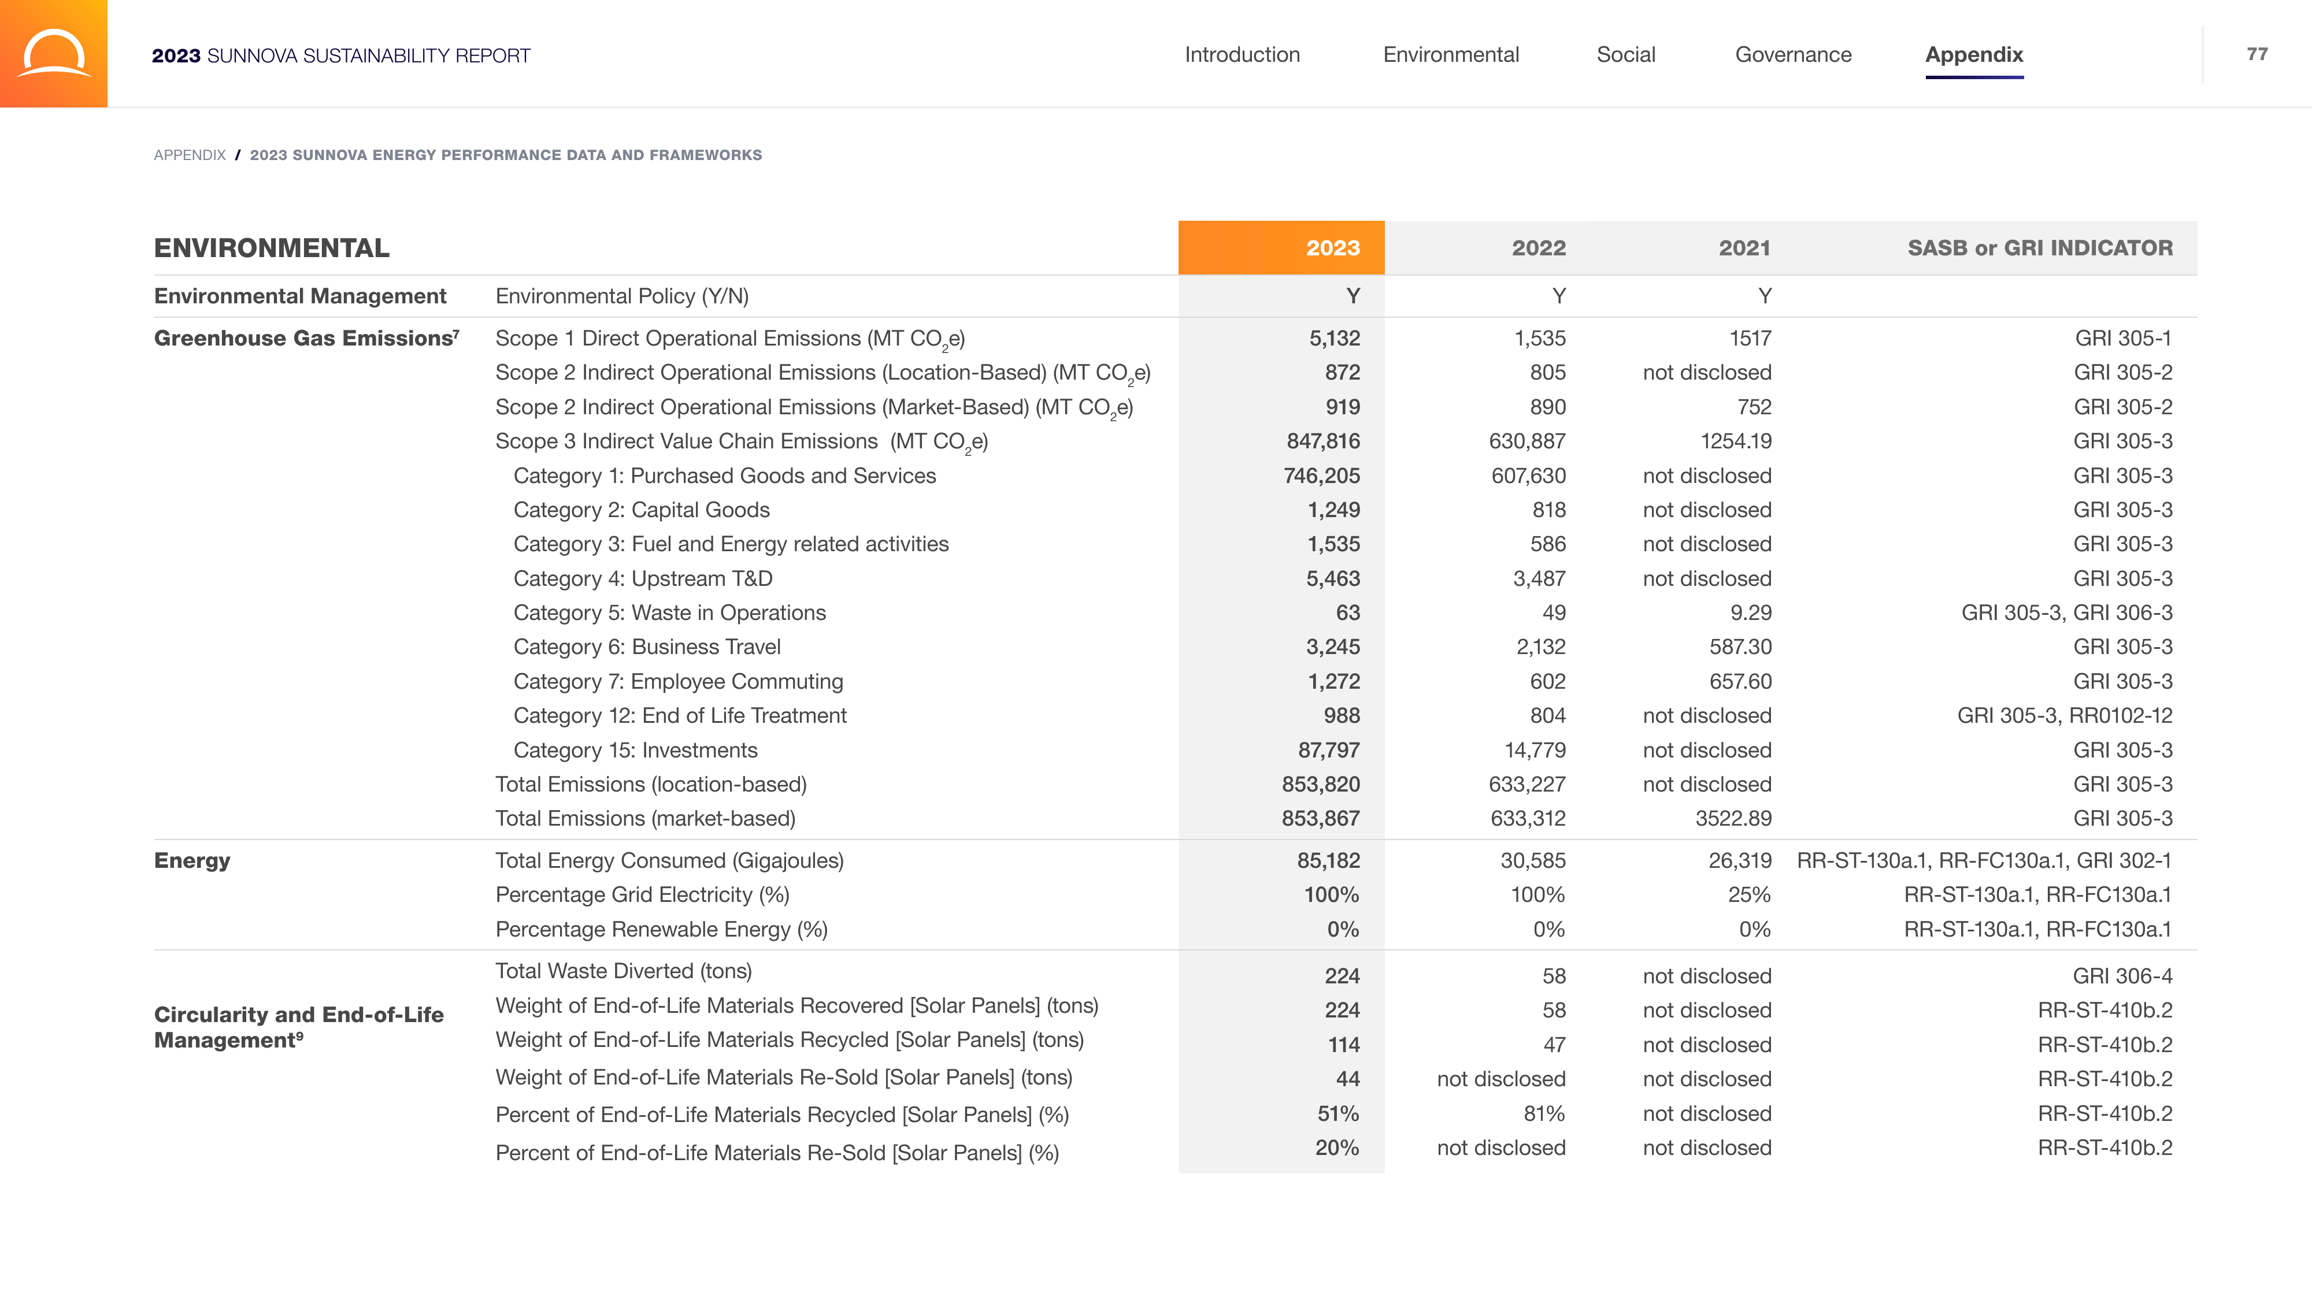This screenshot has width=2312, height=1300.
Task: Click the ENVIRONMENTAL table heading
Action: [x=271, y=248]
